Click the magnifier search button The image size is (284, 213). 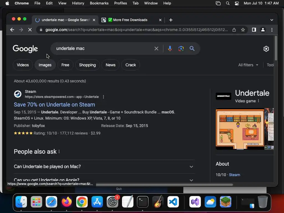pos(192,49)
